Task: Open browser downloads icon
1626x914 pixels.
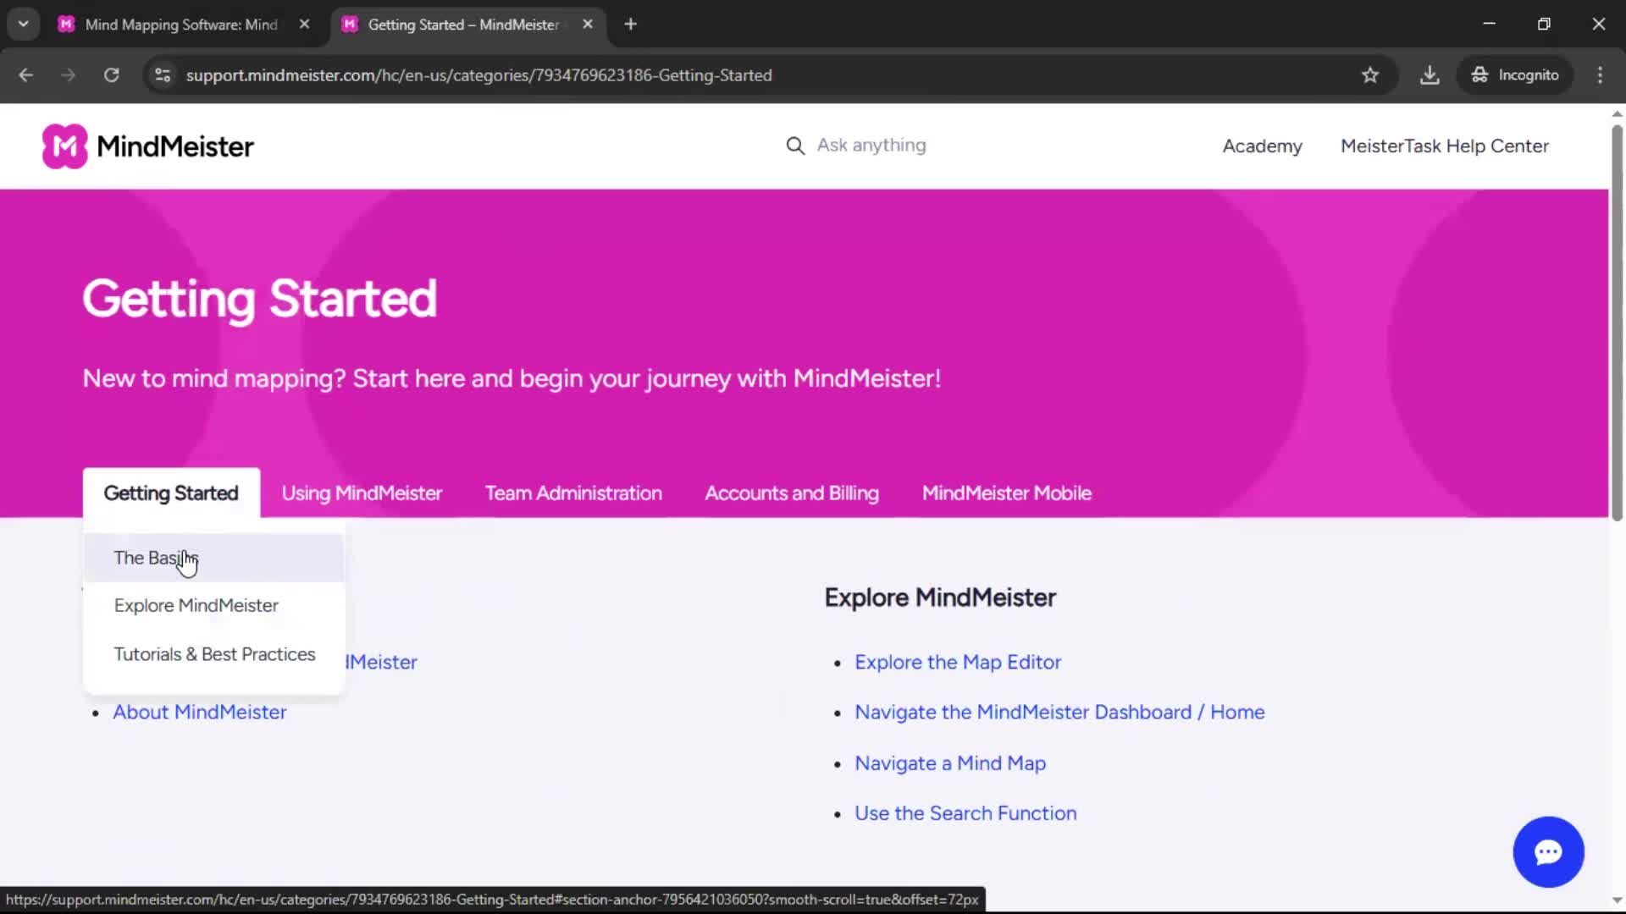Action: tap(1430, 75)
